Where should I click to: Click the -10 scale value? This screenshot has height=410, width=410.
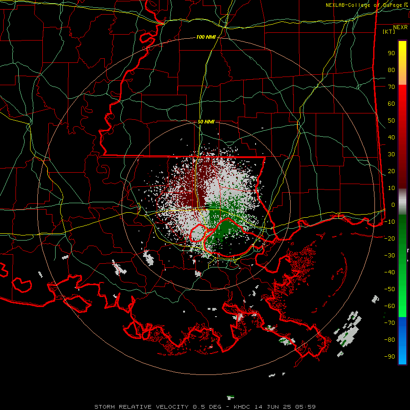coord(389,222)
